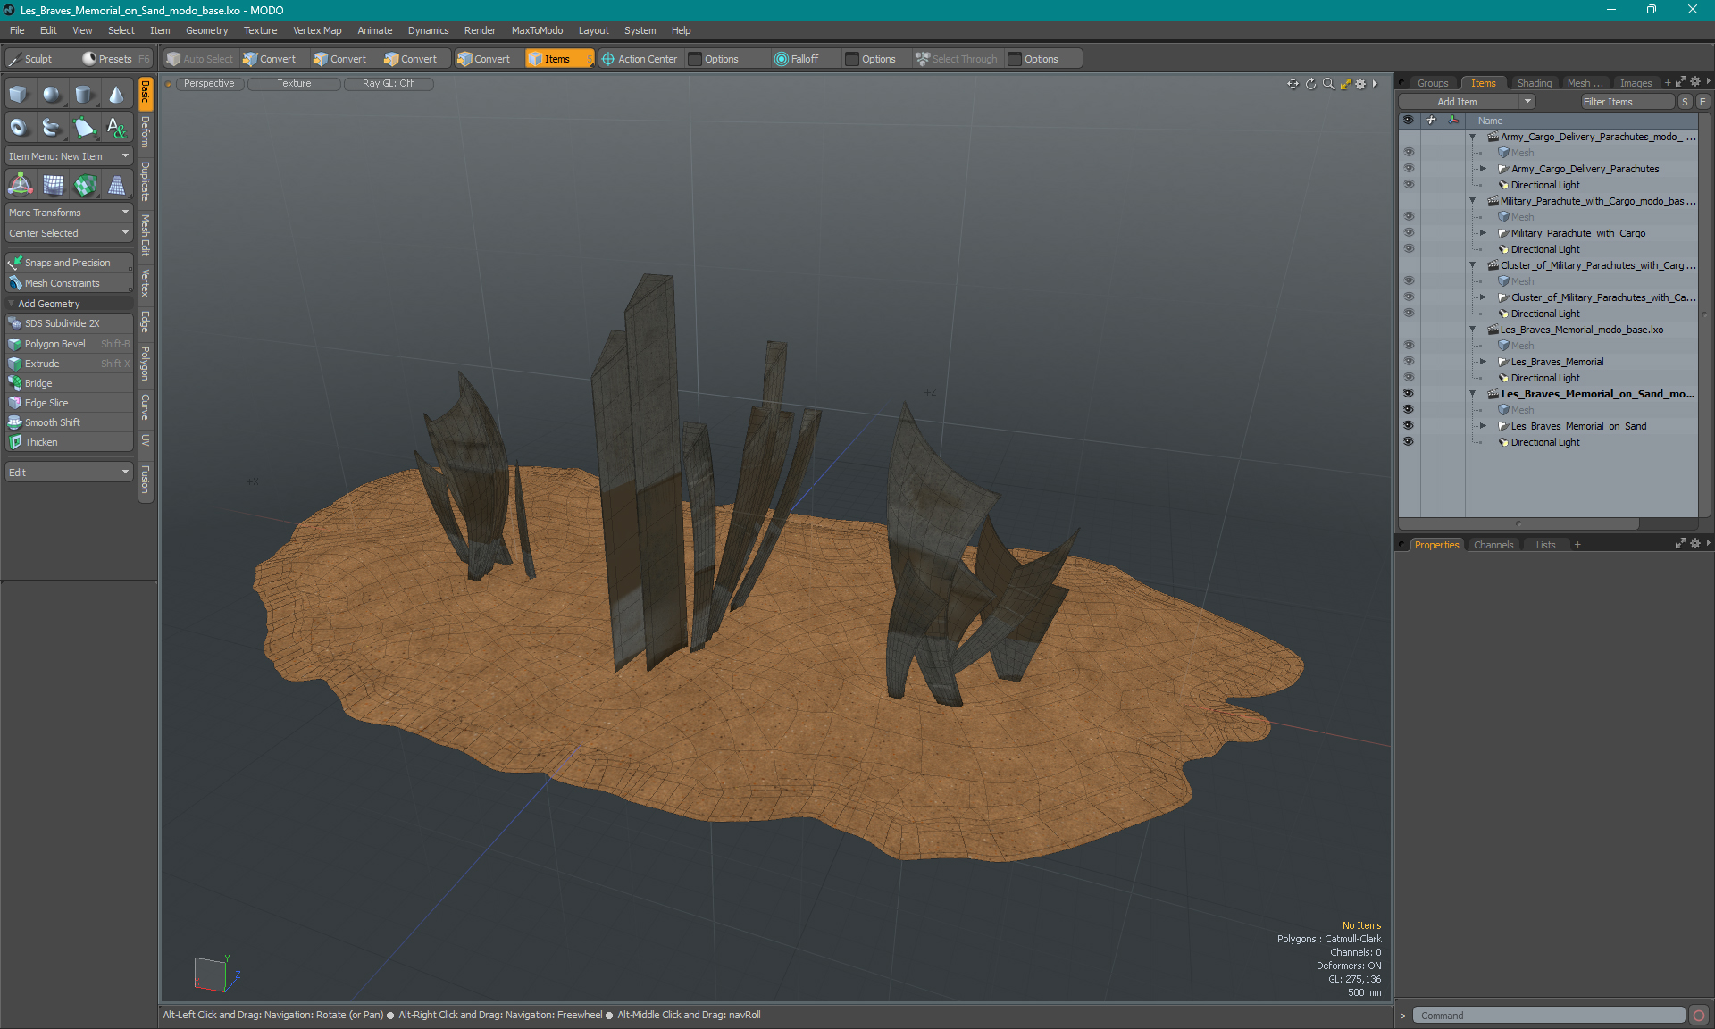Open the Geometry menu
Image resolution: width=1715 pixels, height=1029 pixels.
point(206,30)
